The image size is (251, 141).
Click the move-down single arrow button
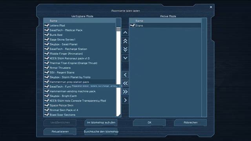click(x=125, y=58)
